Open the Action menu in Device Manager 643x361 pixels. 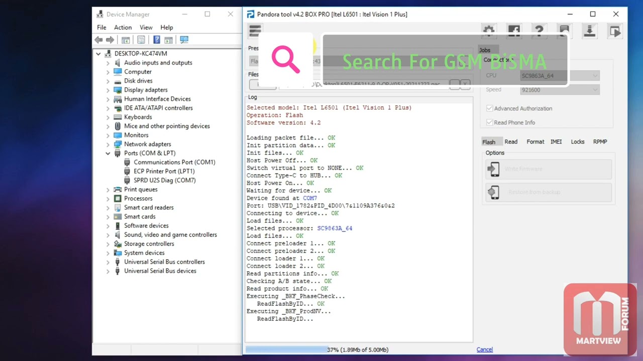pos(123,28)
